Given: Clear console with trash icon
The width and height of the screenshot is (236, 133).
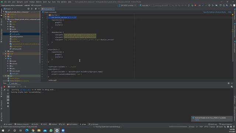Looking at the screenshot, I should point(8,106).
